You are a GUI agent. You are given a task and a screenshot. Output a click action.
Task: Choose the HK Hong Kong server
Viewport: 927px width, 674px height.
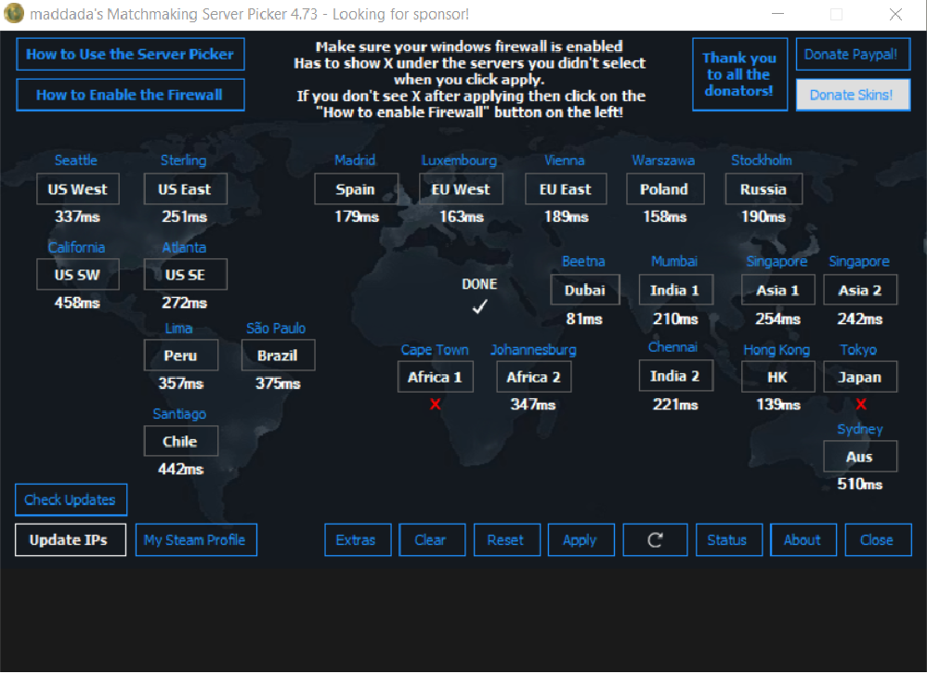click(x=777, y=377)
